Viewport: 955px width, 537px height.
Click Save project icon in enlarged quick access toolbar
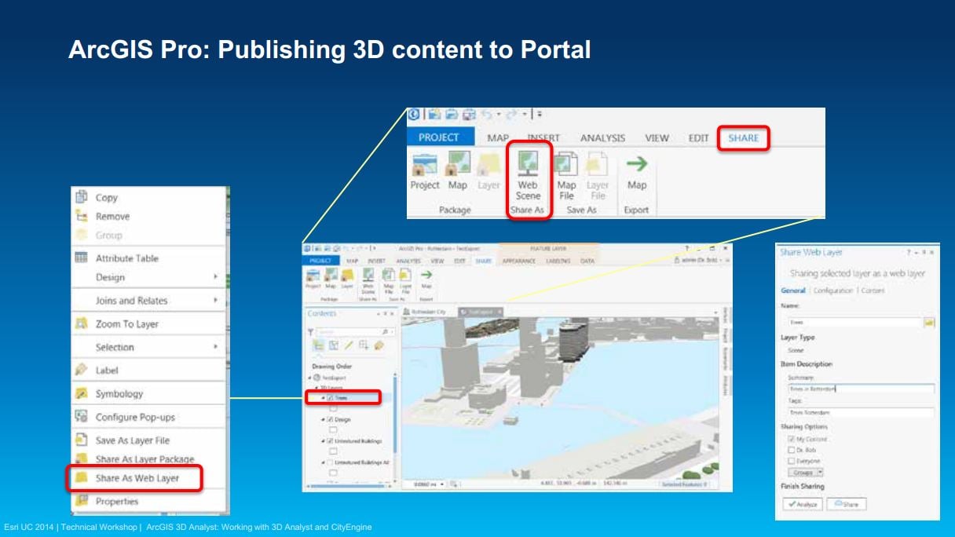[468, 115]
